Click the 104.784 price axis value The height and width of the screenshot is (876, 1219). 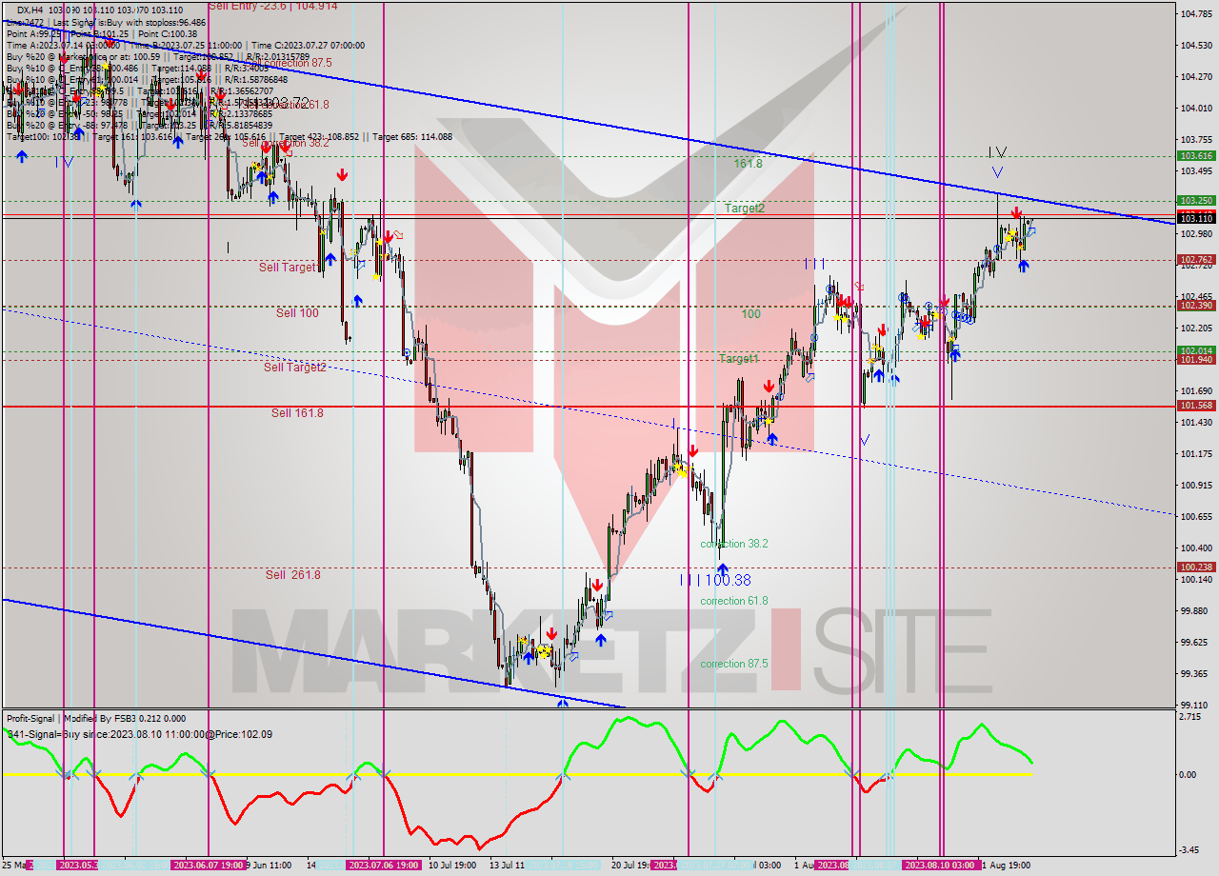[1196, 14]
